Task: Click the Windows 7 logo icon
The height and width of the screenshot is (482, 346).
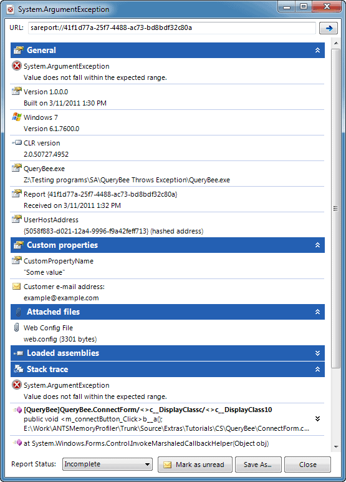Action: coord(17,117)
